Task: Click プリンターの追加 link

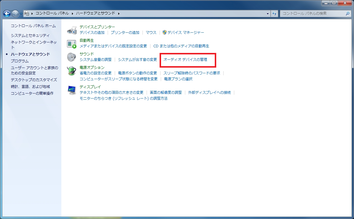Action: [x=125, y=33]
